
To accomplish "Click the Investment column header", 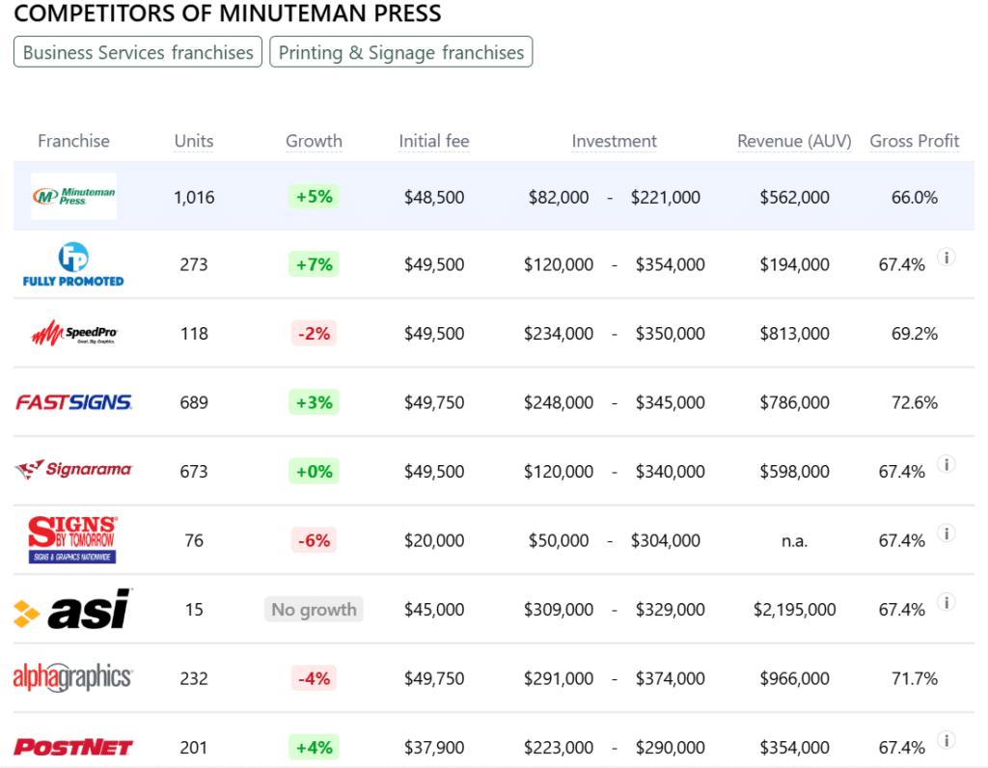I will point(615,141).
